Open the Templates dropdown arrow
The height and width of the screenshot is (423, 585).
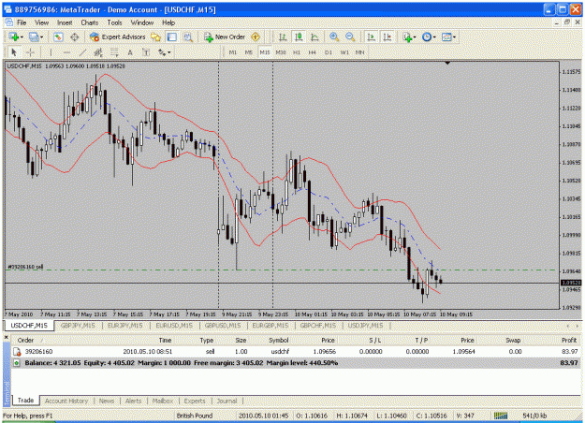[x=454, y=36]
